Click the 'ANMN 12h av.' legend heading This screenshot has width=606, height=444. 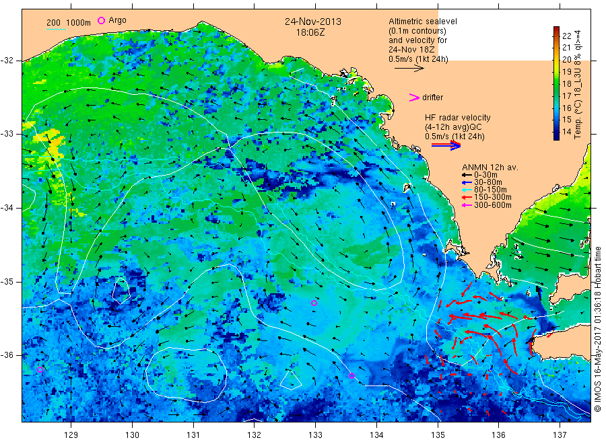[490, 168]
